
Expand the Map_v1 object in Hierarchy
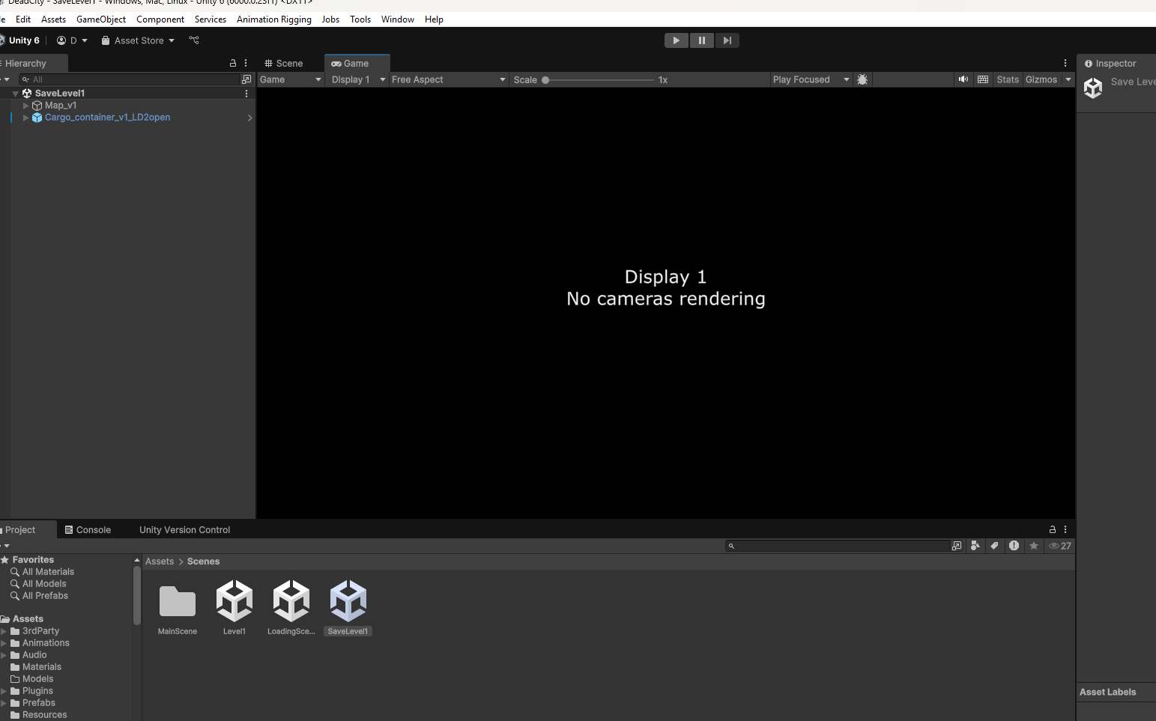[25, 106]
